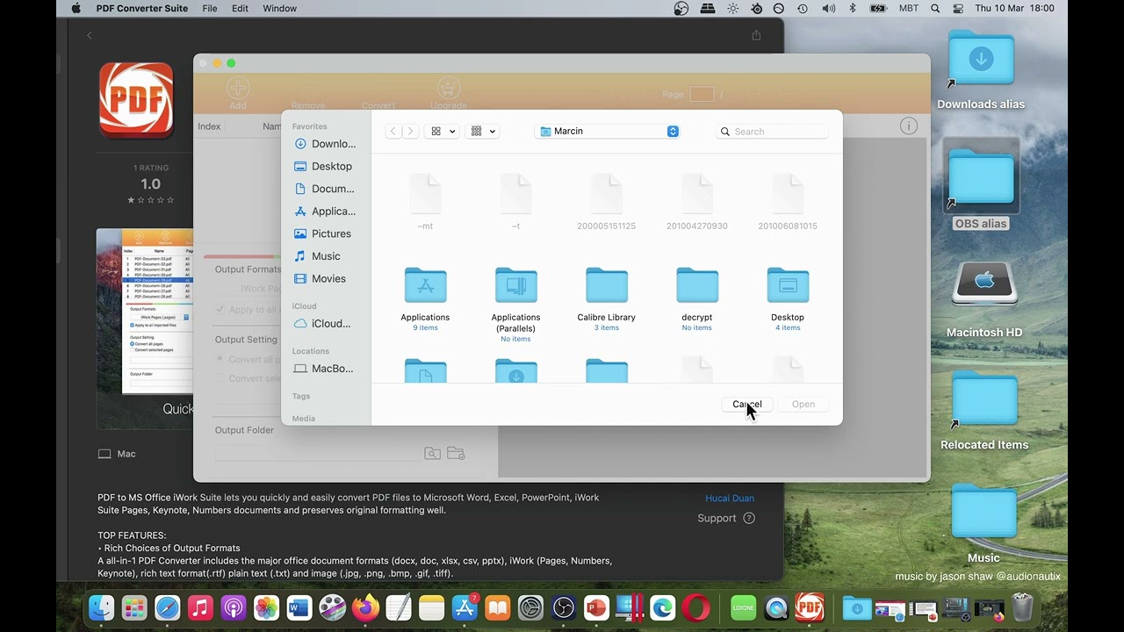Screen dimensions: 1124x632
Task: Open Launchpad from the Dock
Action: [x=134, y=607]
